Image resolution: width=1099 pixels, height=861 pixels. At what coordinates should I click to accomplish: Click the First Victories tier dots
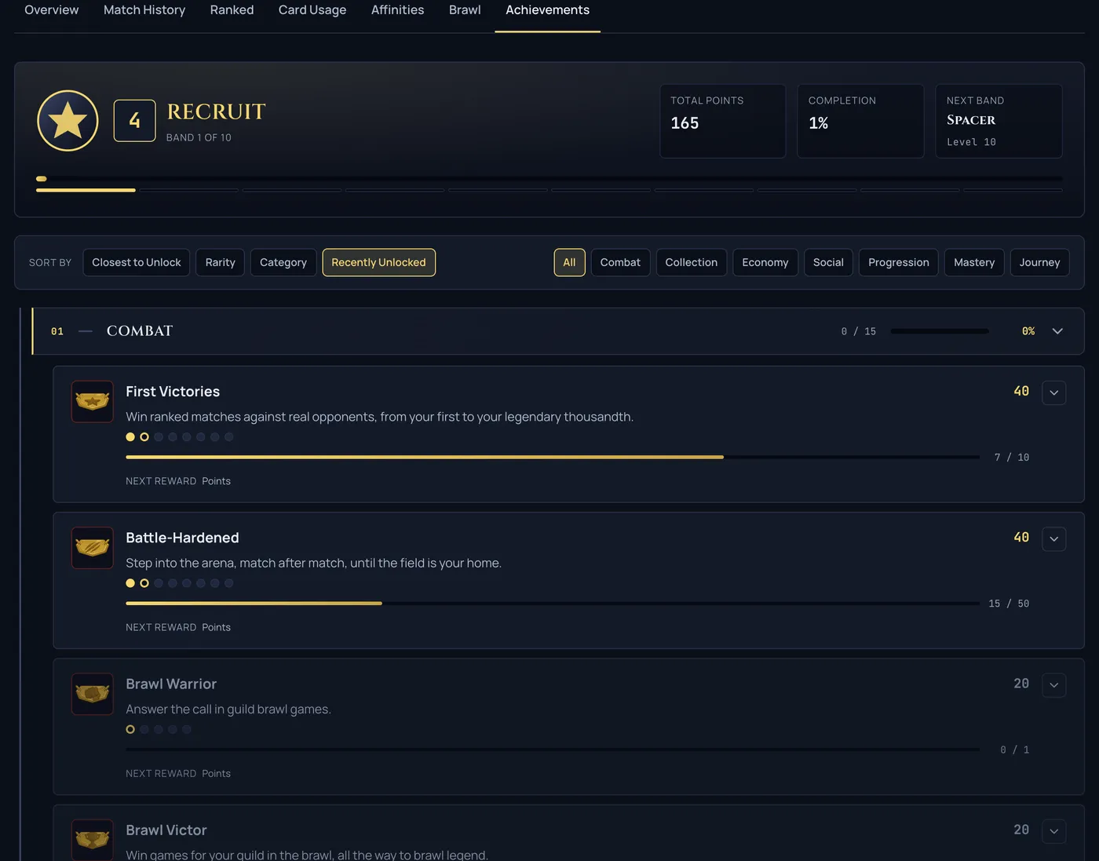(x=180, y=437)
